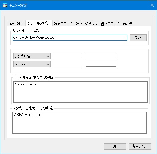Close the モニター設定 dialog window
The image size is (157, 154).
click(x=152, y=5)
